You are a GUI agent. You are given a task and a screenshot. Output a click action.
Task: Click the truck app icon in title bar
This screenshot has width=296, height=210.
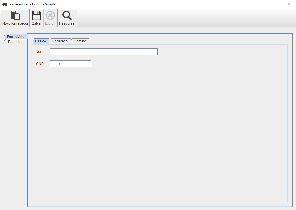(4, 4)
